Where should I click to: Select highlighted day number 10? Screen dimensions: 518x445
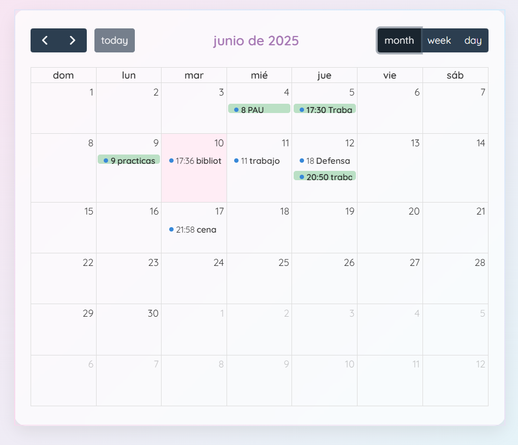click(x=219, y=143)
